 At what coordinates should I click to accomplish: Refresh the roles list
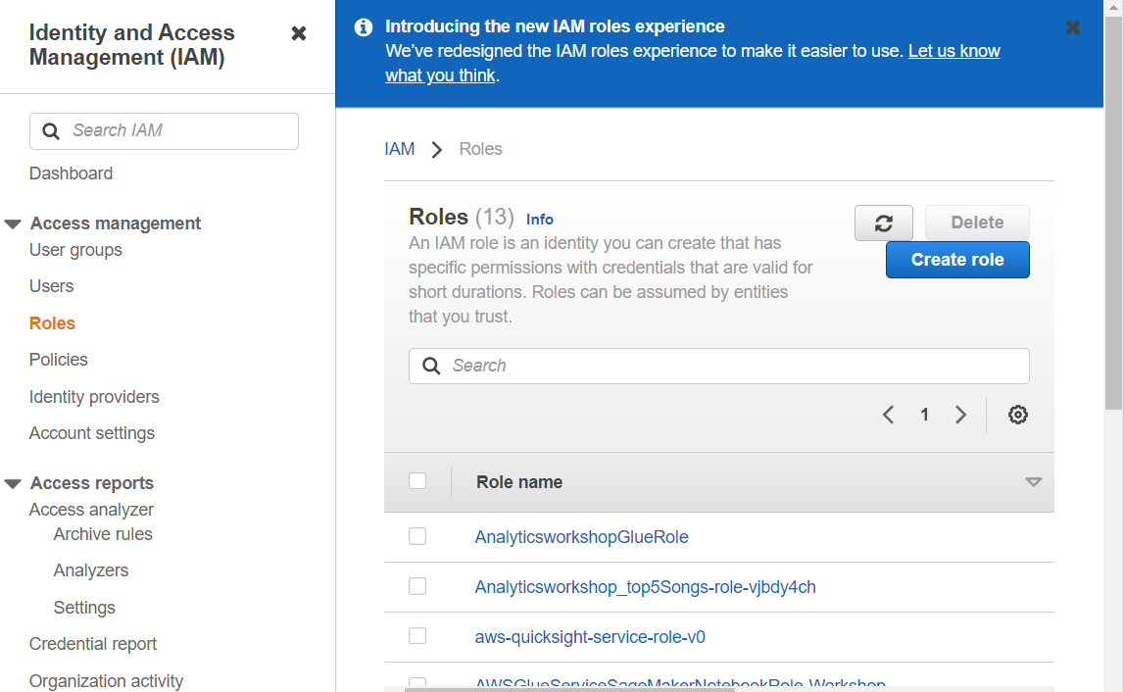[883, 223]
